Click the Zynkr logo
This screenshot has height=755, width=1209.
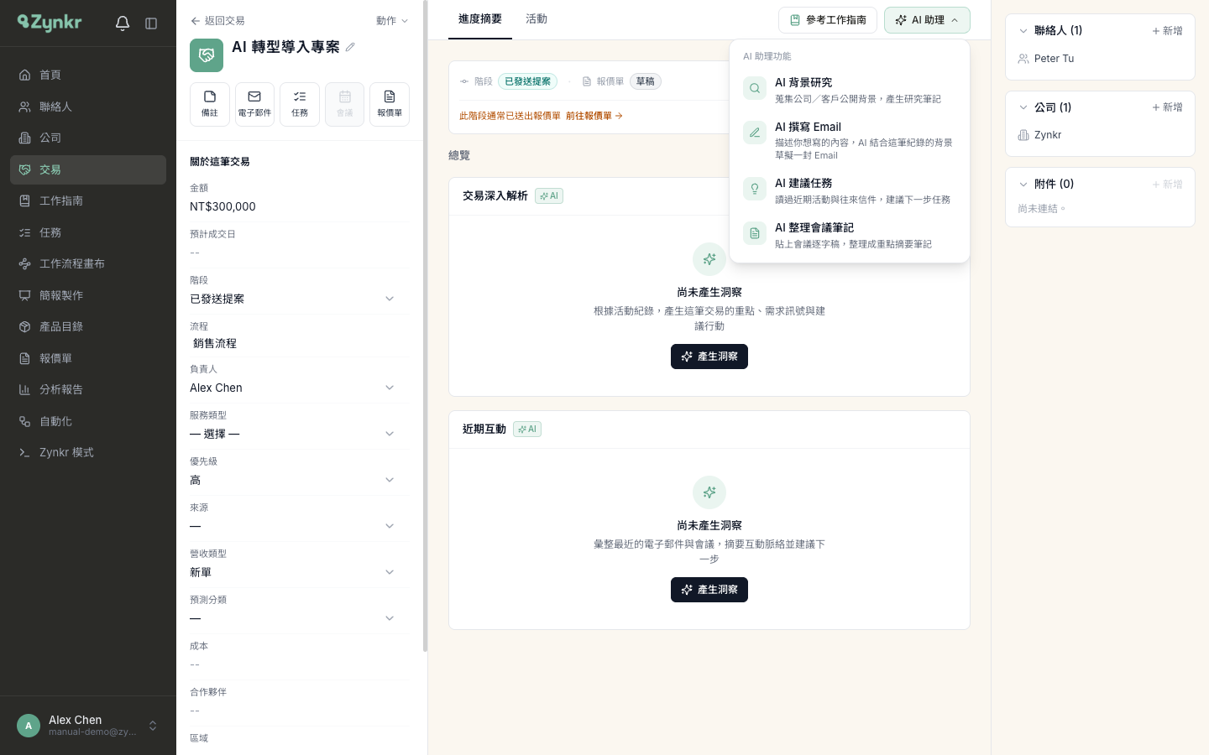point(50,23)
